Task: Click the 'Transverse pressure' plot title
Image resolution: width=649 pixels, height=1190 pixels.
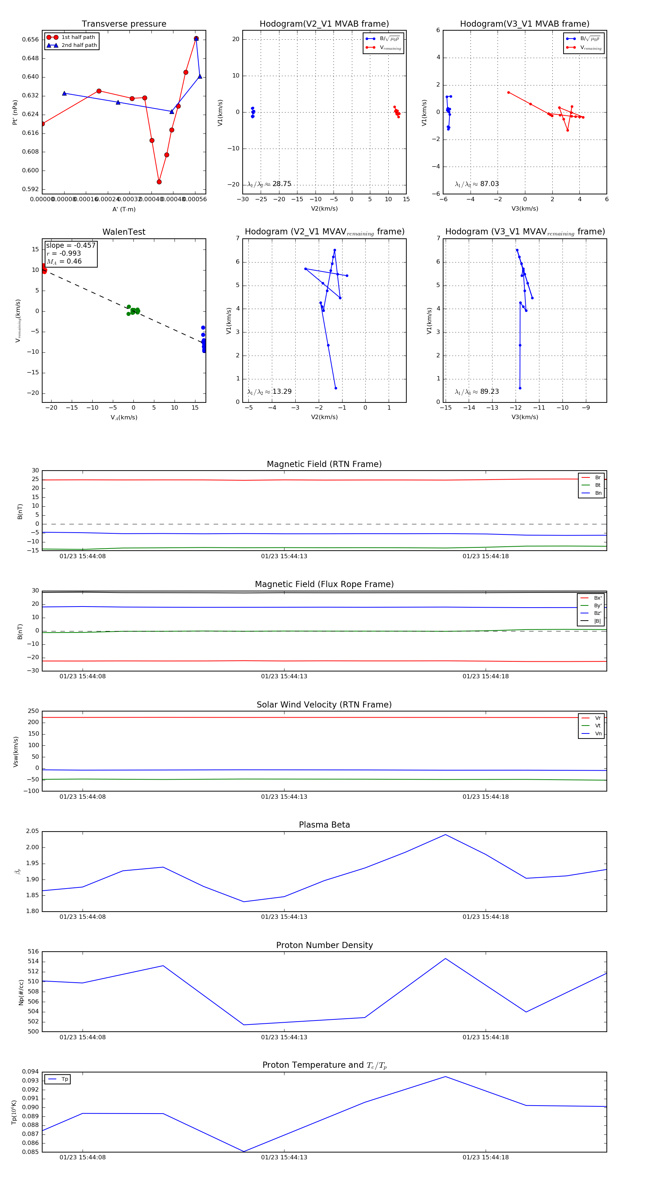Action: [x=124, y=24]
